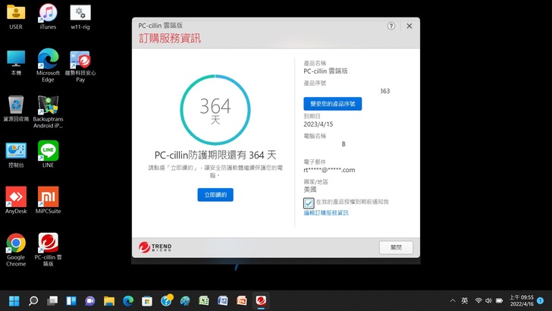Expand the hidden system tray icons
552x311 pixels.
click(453, 300)
